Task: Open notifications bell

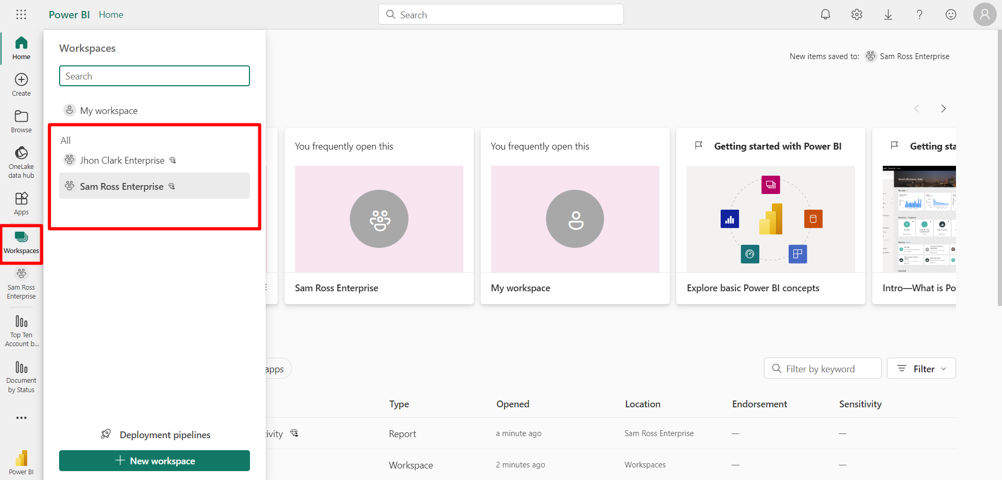Action: (825, 15)
